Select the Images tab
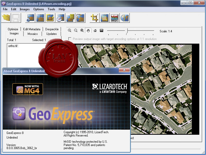 pos(14,34)
